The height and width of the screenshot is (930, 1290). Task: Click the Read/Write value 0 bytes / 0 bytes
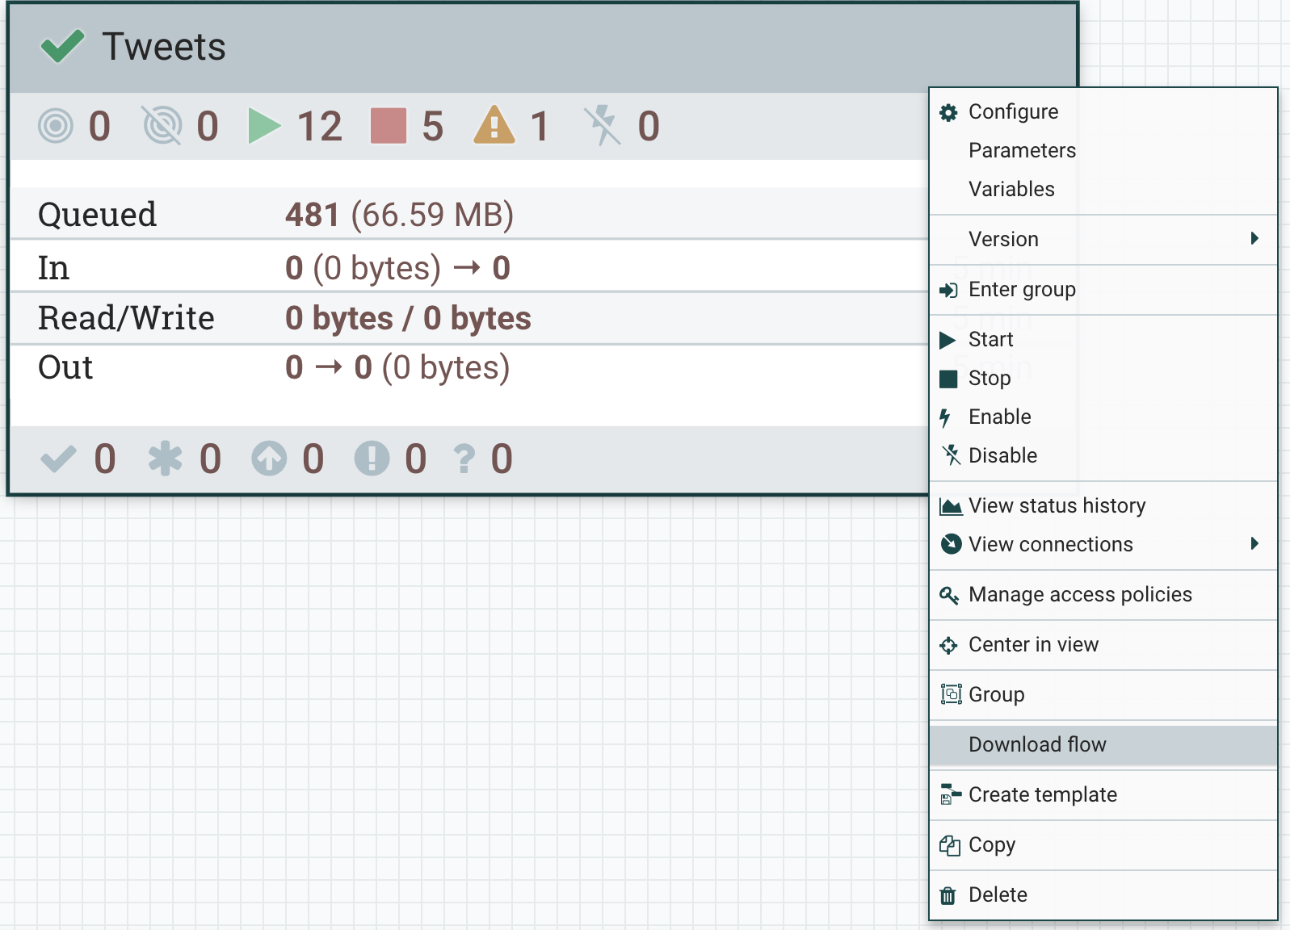[x=408, y=318]
